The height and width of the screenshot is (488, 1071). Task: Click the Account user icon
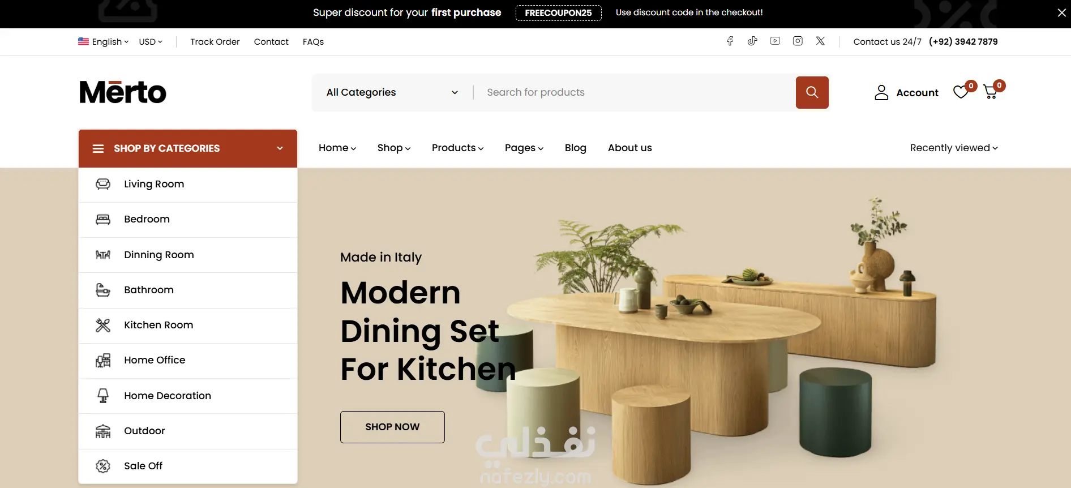click(x=881, y=92)
